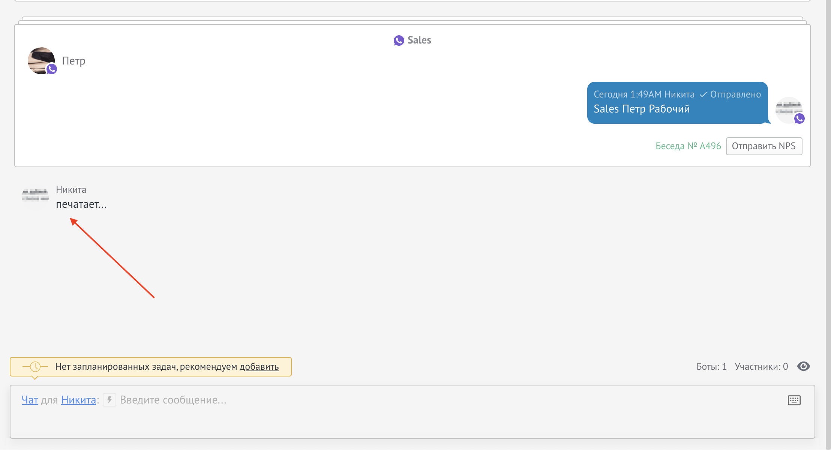The width and height of the screenshot is (831, 450).
Task: Click the добавить link to add task
Action: pos(259,367)
